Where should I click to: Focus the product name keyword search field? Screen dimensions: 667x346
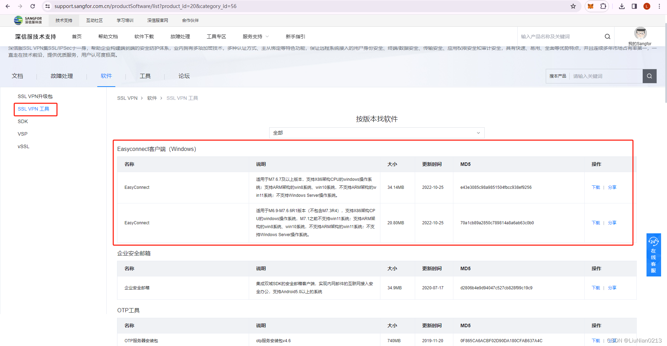click(x=561, y=37)
